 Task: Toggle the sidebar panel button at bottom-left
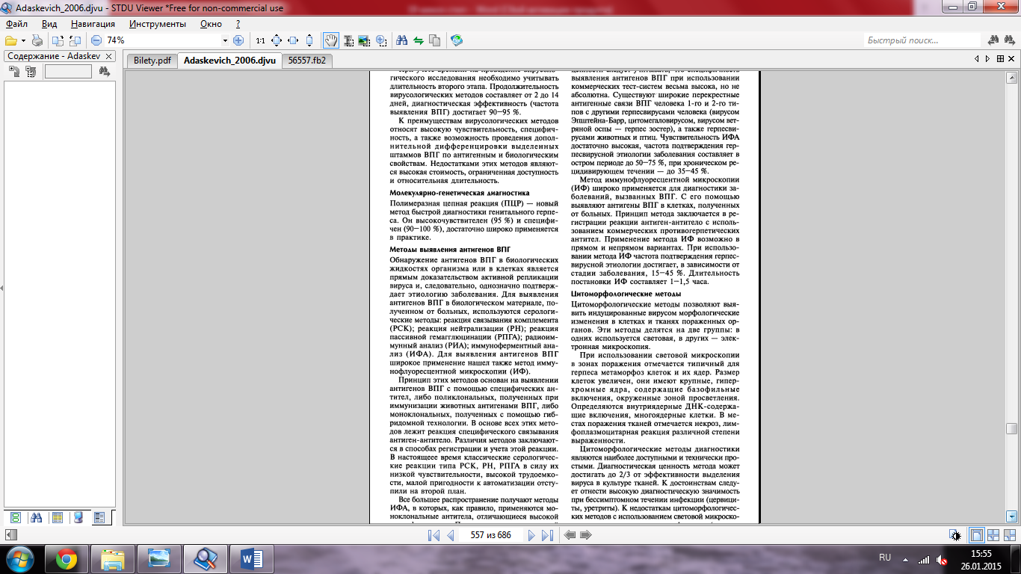pyautogui.click(x=10, y=535)
